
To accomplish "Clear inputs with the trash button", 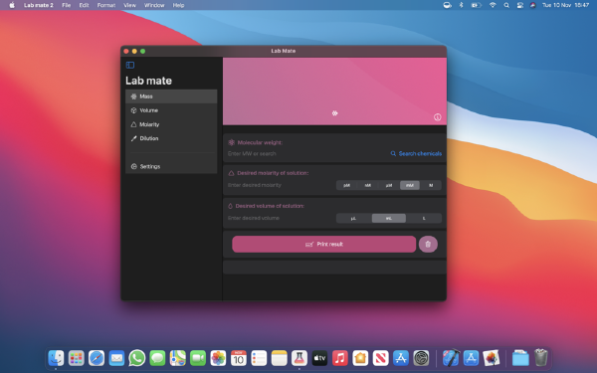I will (428, 244).
